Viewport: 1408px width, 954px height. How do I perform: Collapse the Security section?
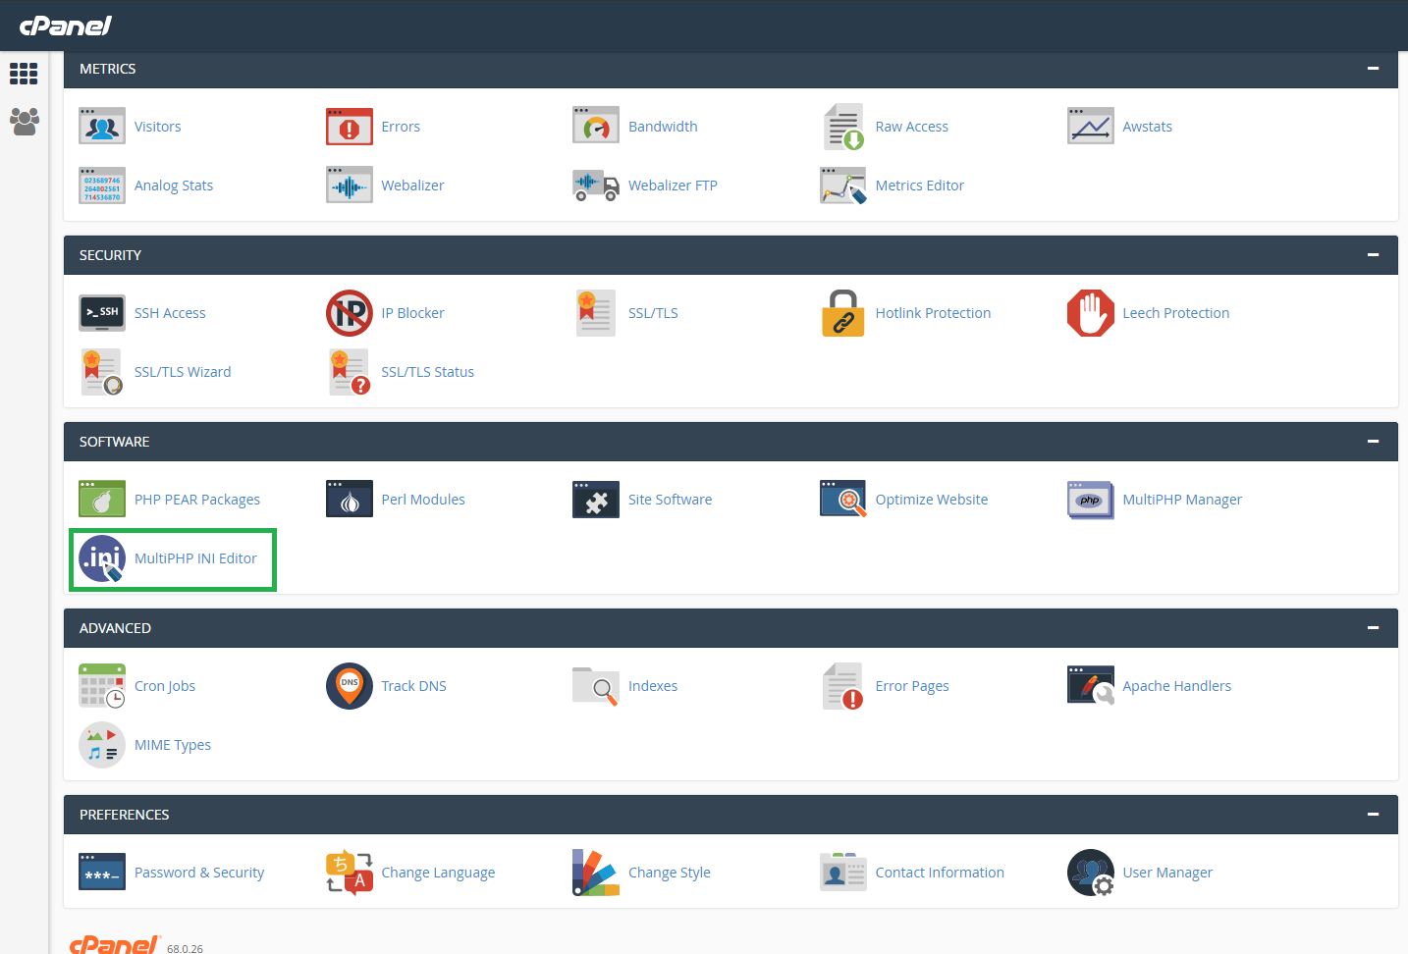pyautogui.click(x=1373, y=255)
